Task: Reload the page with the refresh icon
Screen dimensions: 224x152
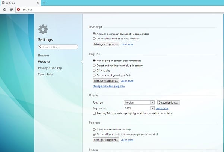Action: [x=4, y=10]
